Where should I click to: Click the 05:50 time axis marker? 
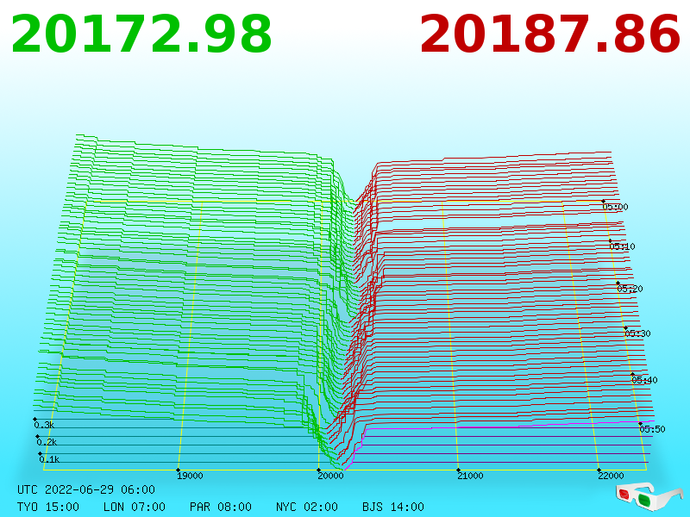pos(652,429)
